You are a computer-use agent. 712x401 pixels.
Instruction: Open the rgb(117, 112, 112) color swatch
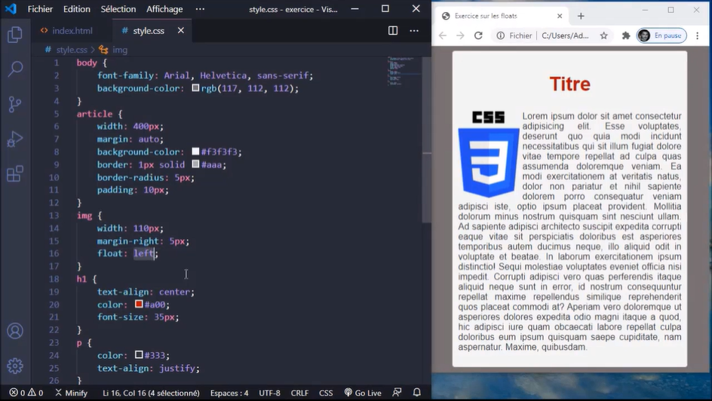click(x=195, y=88)
